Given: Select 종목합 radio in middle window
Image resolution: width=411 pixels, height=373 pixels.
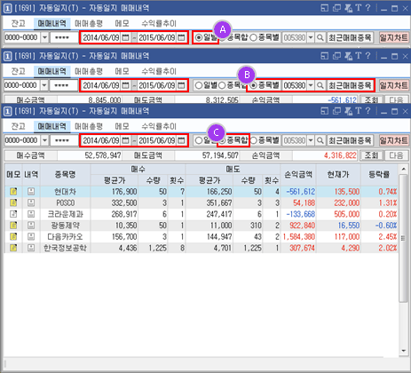Looking at the screenshot, I should point(222,85).
